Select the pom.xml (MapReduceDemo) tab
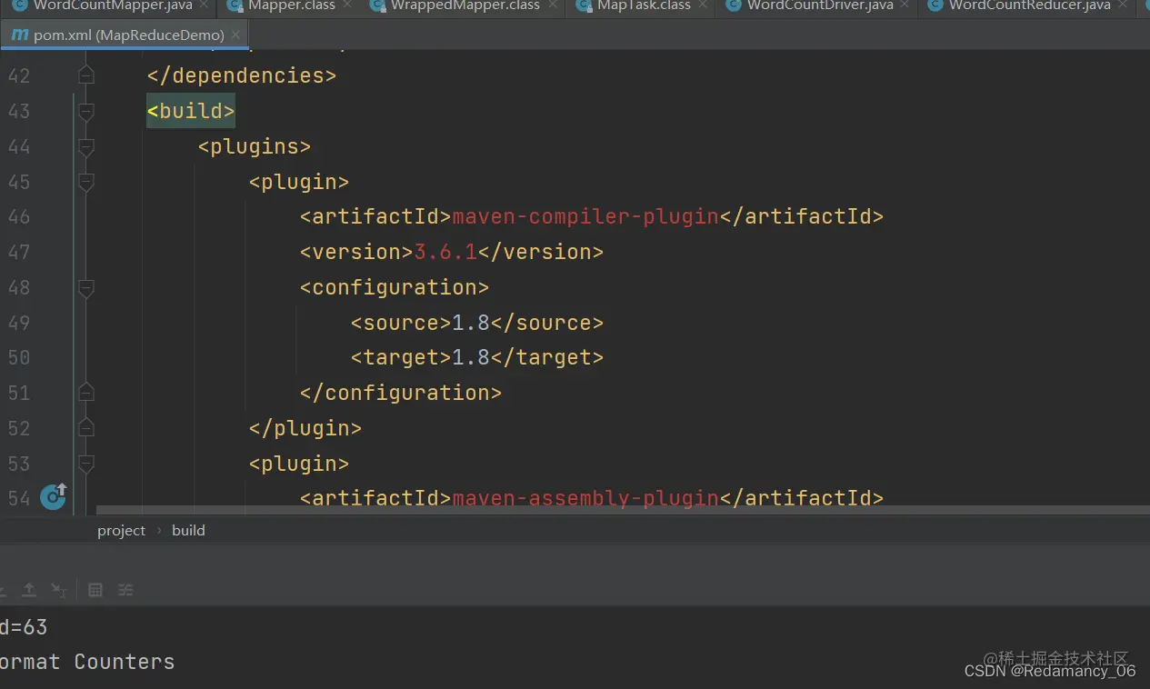Screen dimensions: 1150x689 pos(125,35)
